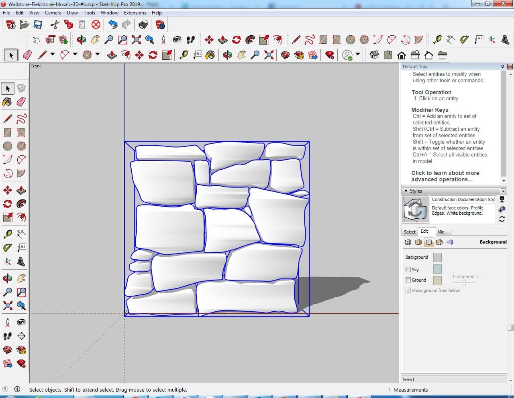Click the Save floppy disk icon
This screenshot has height=398, width=514.
[x=38, y=25]
